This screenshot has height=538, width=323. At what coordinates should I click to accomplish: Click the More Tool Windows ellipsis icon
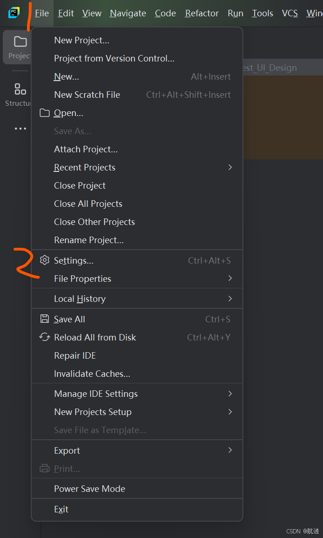click(x=20, y=129)
